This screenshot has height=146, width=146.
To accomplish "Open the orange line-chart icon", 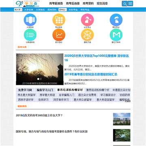I will point(59,35).
